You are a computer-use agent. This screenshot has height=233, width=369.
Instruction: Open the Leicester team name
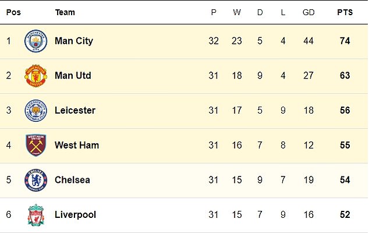point(75,111)
